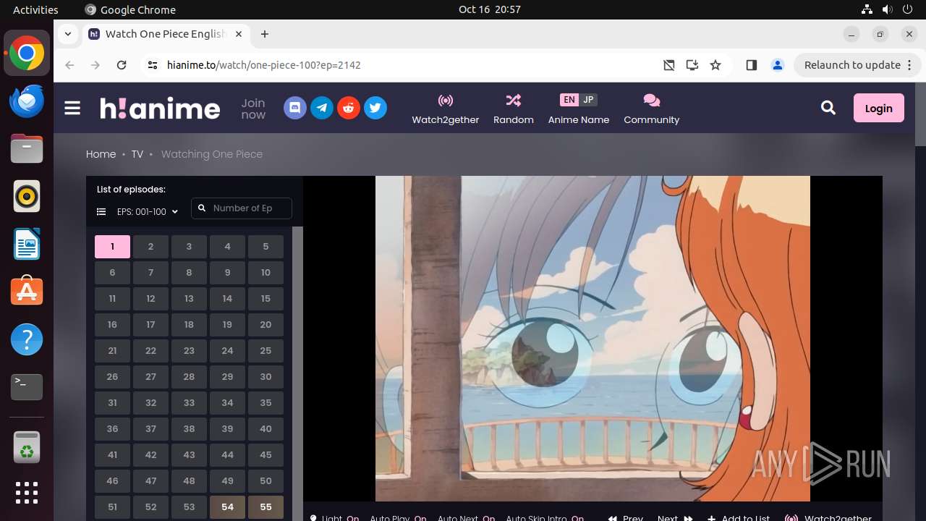Open Files manager from dock
The width and height of the screenshot is (926, 521).
[27, 148]
